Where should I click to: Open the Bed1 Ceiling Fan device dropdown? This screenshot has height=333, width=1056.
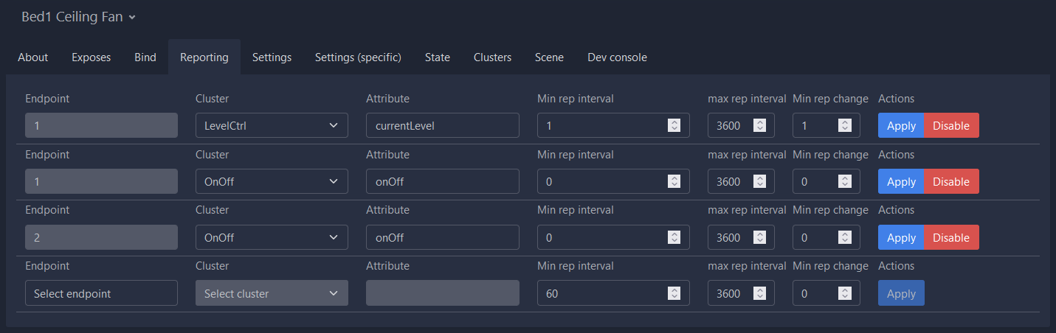point(78,17)
